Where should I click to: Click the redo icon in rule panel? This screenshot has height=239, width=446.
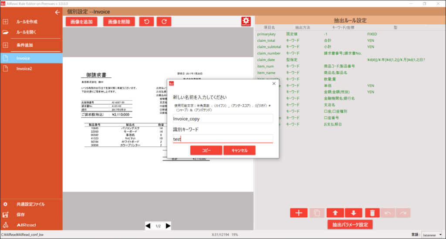[403, 213]
